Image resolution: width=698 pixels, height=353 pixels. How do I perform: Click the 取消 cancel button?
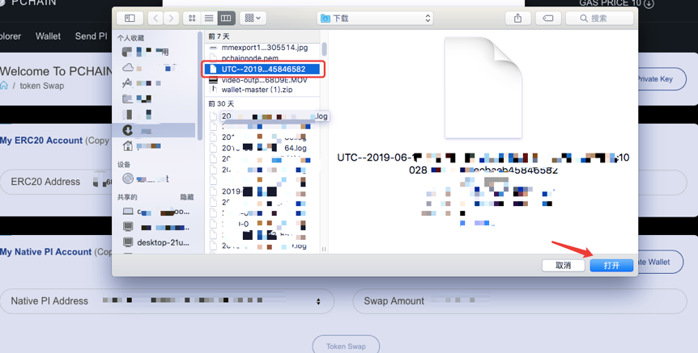(563, 265)
